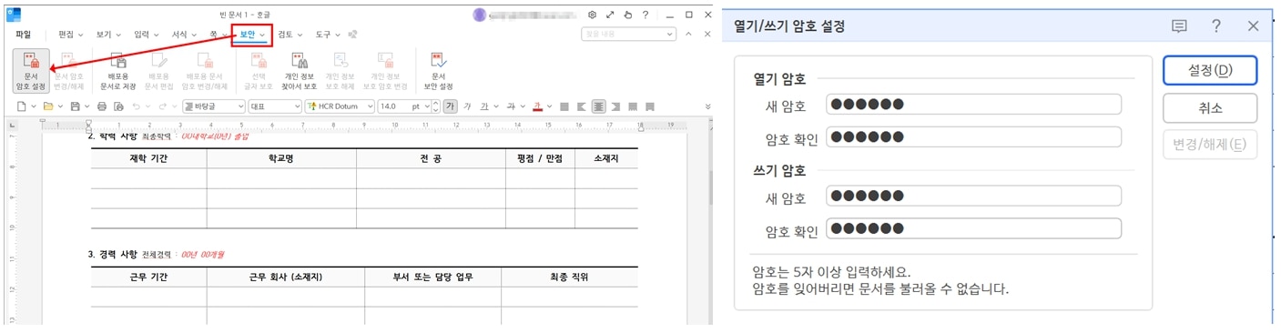Click the dialog help question mark
This screenshot has height=333, width=1281.
1216,26
